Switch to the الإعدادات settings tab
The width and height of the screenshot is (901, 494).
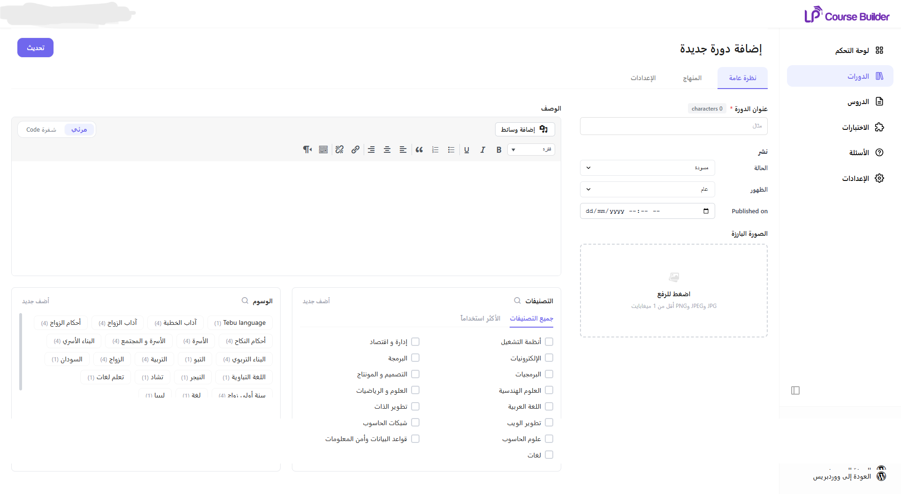coord(643,78)
